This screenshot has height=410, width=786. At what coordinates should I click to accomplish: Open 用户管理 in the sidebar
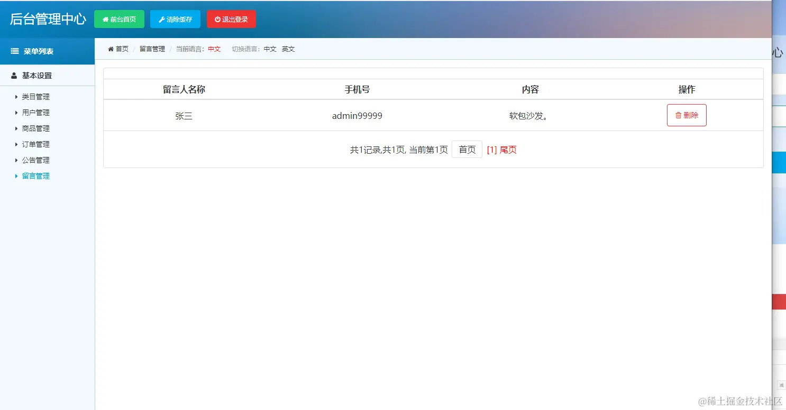[x=36, y=113]
